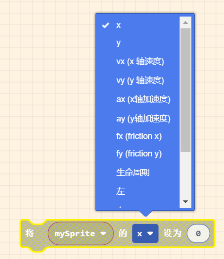Select 'vx (x 轴速度)' option

138,61
